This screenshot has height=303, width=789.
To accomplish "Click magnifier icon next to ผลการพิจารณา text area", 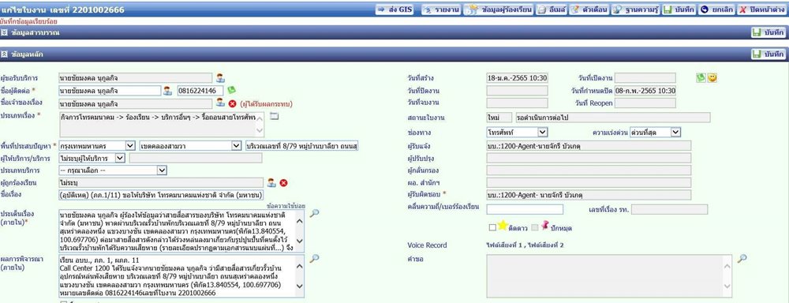I will pyautogui.click(x=314, y=259).
